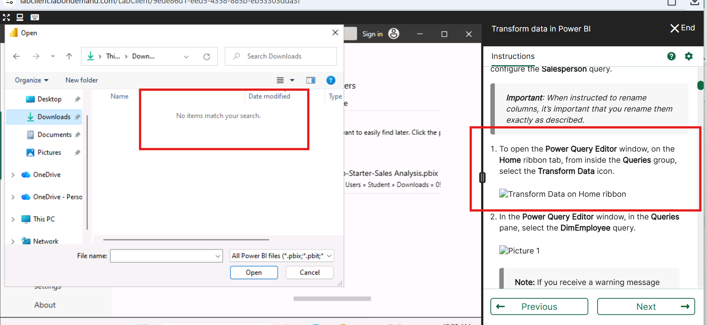
Task: Toggle the preview pane icon
Action: click(x=311, y=80)
